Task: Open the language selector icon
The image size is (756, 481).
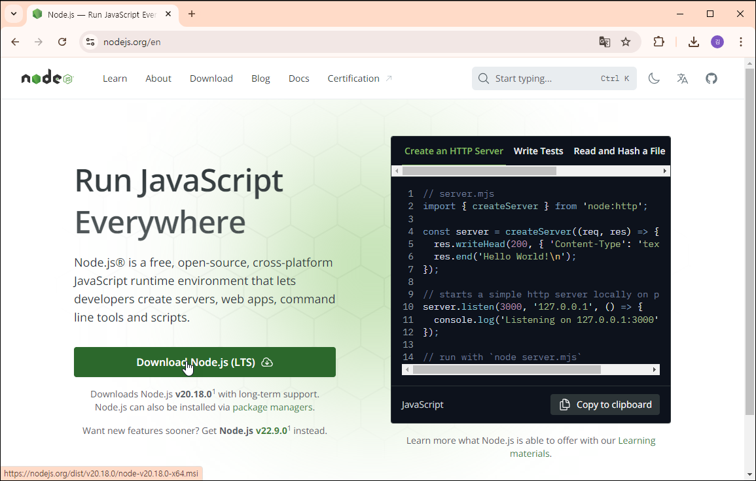Action: 683,78
